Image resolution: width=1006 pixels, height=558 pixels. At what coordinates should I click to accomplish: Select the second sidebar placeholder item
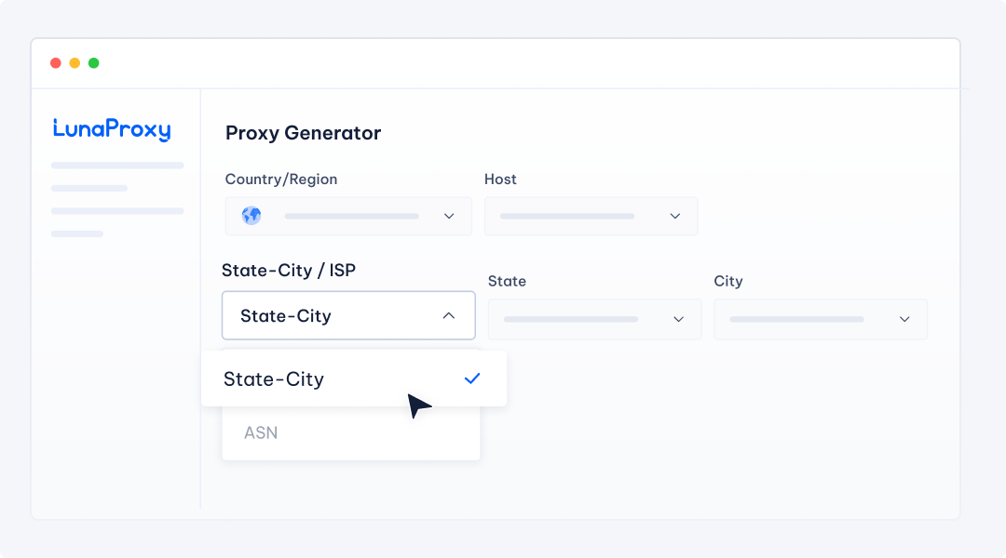coord(89,188)
